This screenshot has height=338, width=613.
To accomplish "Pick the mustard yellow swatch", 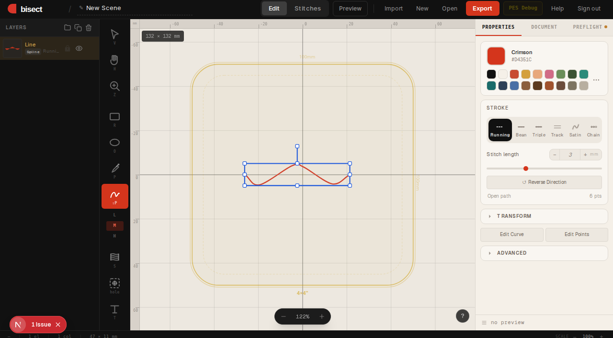I will pos(526,74).
